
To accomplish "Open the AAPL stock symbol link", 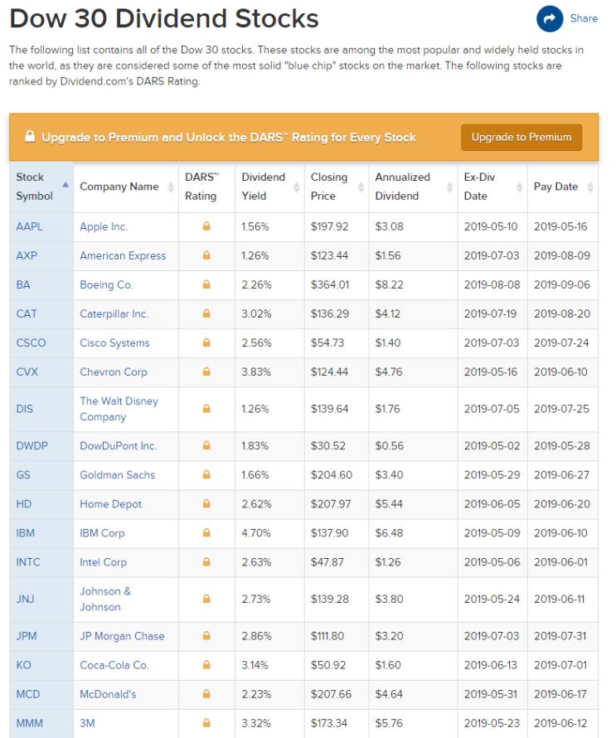I will [x=29, y=226].
